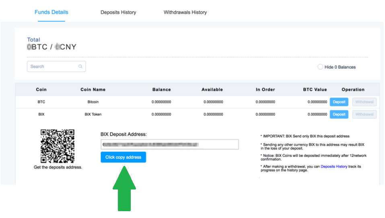385x218 pixels.
Task: Click BIX Token row Available value
Action: 213,114
